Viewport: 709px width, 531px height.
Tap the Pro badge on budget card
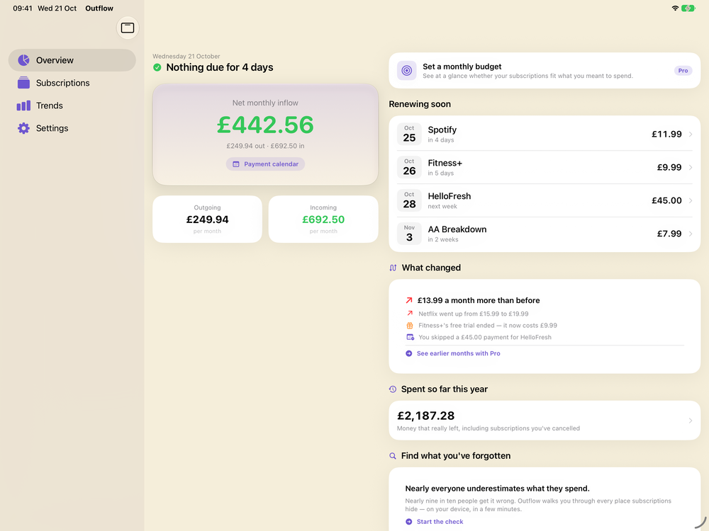click(683, 70)
